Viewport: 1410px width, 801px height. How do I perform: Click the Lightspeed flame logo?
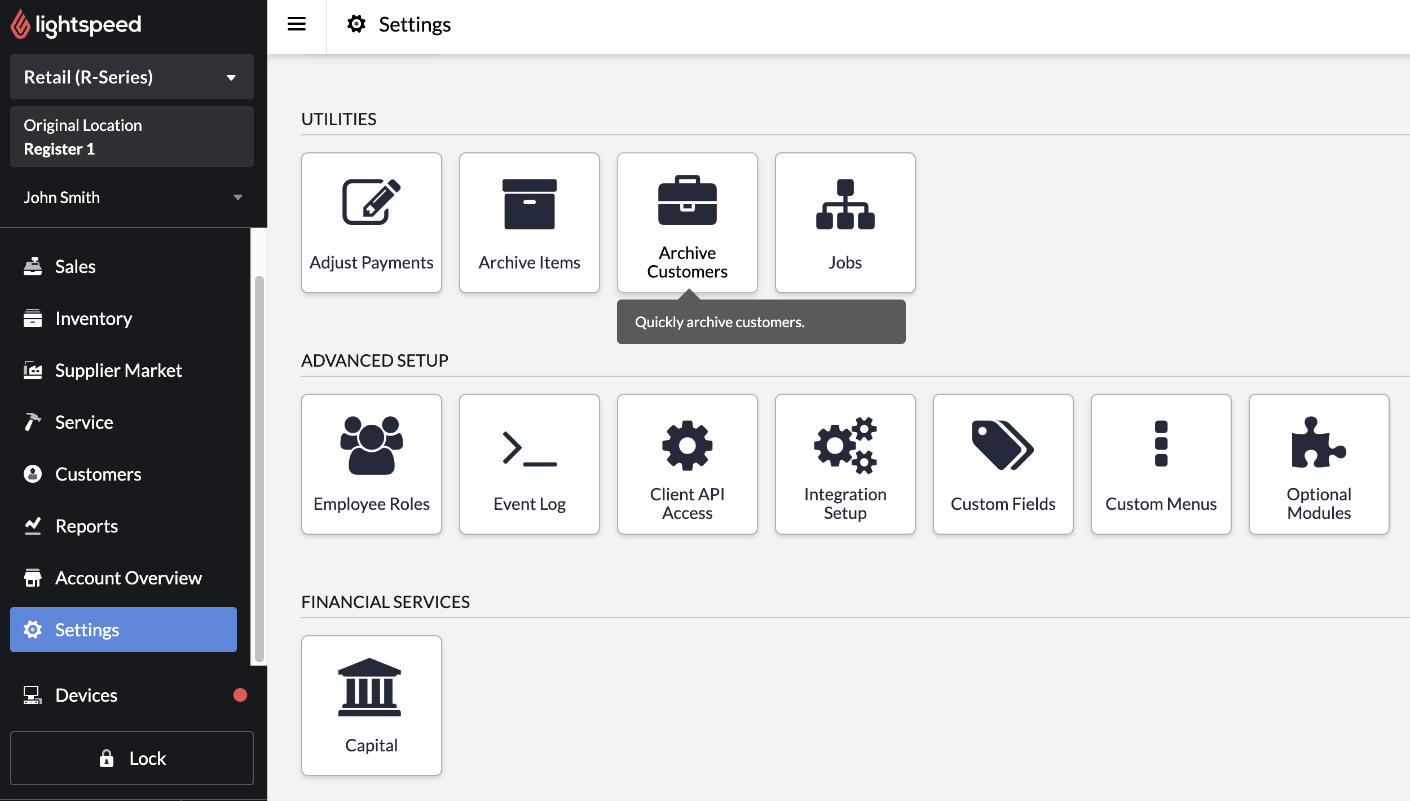coord(20,24)
